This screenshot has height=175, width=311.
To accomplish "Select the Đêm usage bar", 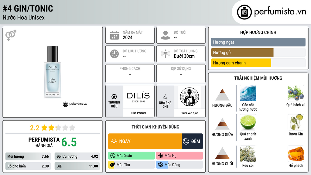I will tap(192, 141).
